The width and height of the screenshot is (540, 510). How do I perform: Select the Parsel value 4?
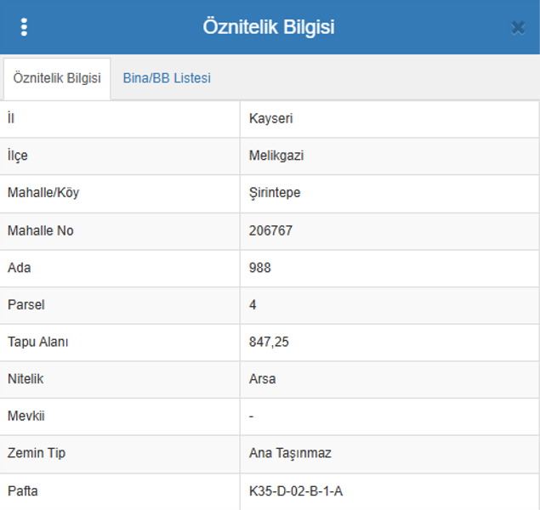(253, 305)
